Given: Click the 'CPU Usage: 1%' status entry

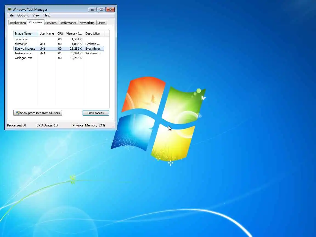Looking at the screenshot, I should tap(47, 125).
